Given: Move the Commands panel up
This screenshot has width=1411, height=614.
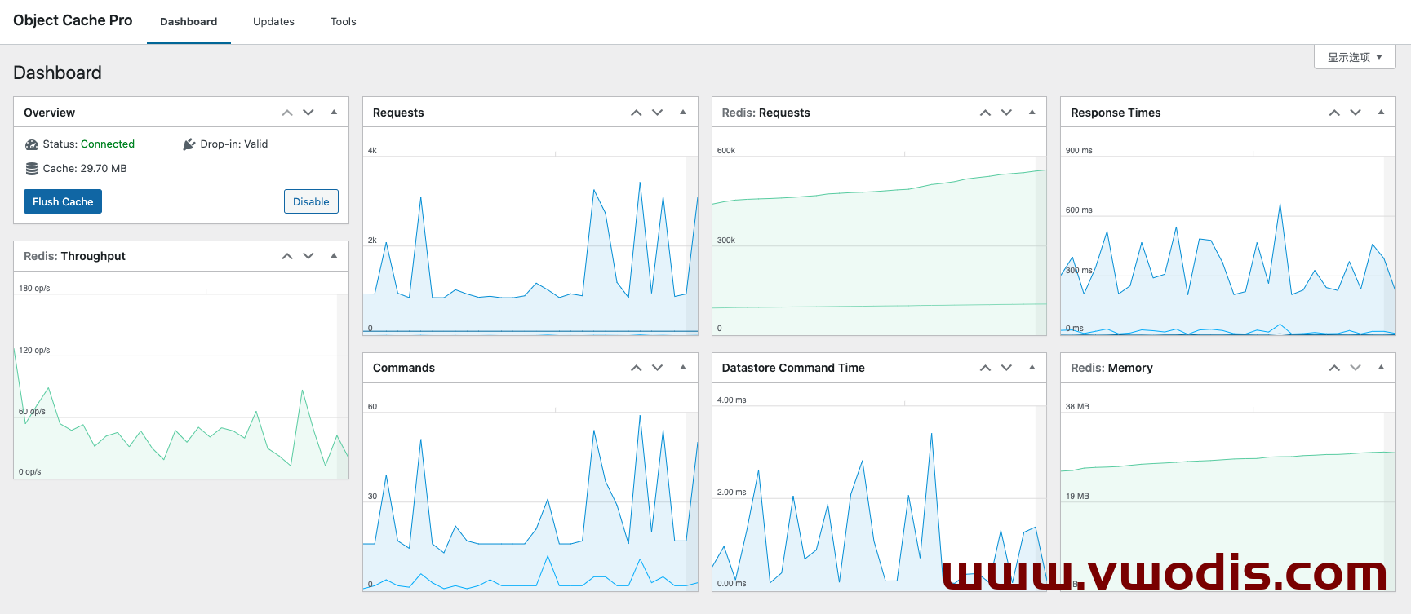Looking at the screenshot, I should 637,368.
